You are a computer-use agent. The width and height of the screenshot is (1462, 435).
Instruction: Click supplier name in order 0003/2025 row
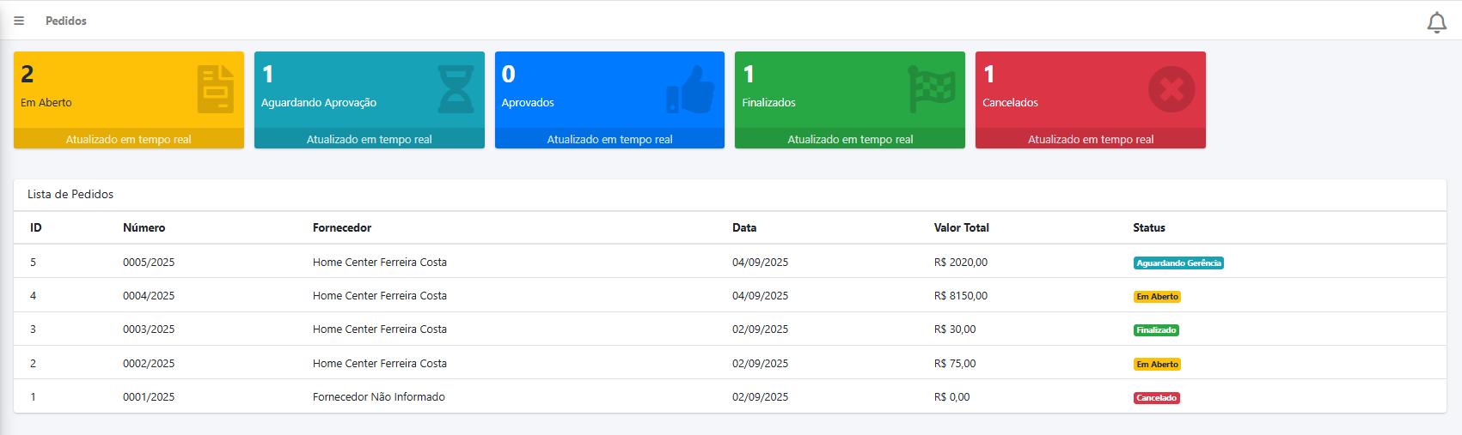[380, 329]
